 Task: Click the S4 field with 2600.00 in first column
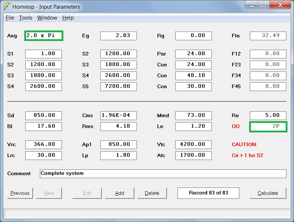pos(43,87)
